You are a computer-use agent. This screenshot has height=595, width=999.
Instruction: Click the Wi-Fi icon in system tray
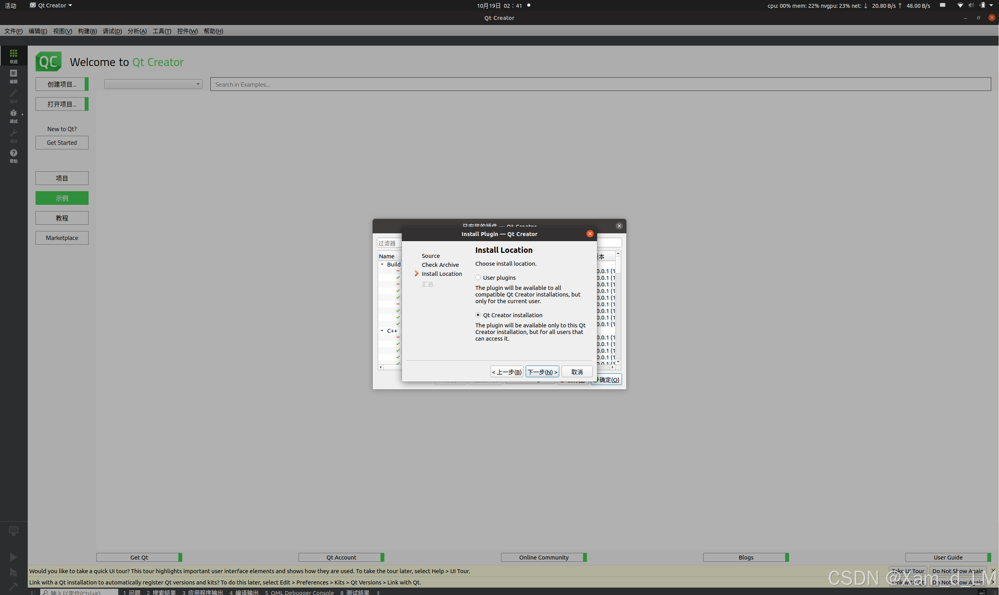pyautogui.click(x=960, y=5)
